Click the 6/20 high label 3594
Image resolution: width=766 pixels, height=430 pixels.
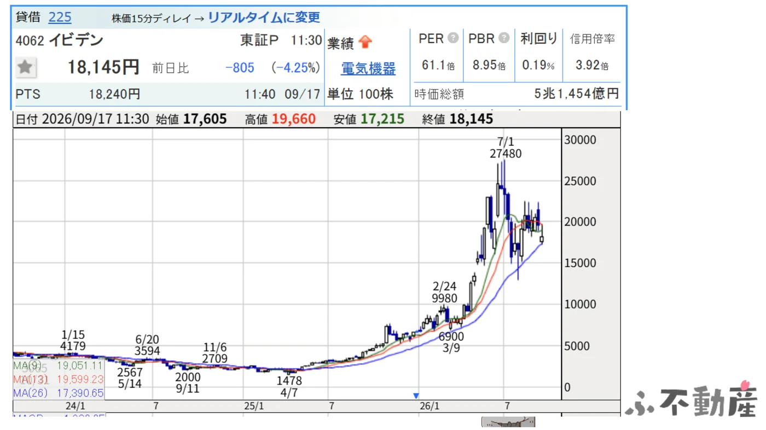point(148,351)
